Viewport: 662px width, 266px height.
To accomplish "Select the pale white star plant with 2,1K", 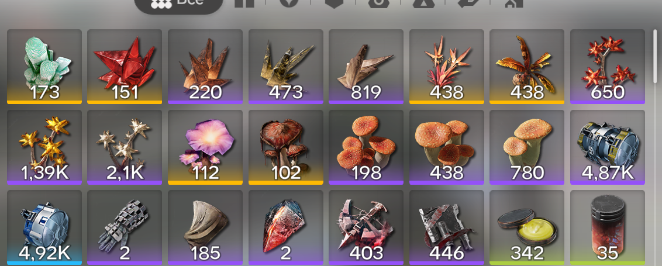I will click(125, 147).
